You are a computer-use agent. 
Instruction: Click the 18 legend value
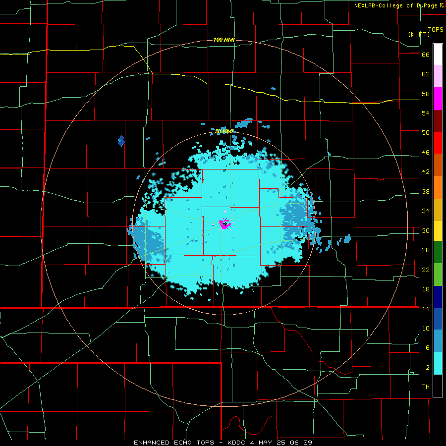[x=426, y=289]
